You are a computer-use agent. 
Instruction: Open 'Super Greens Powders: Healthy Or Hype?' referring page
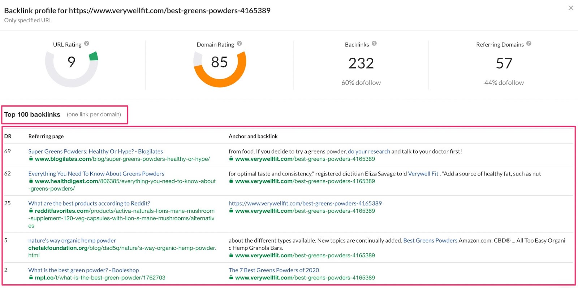click(x=96, y=151)
